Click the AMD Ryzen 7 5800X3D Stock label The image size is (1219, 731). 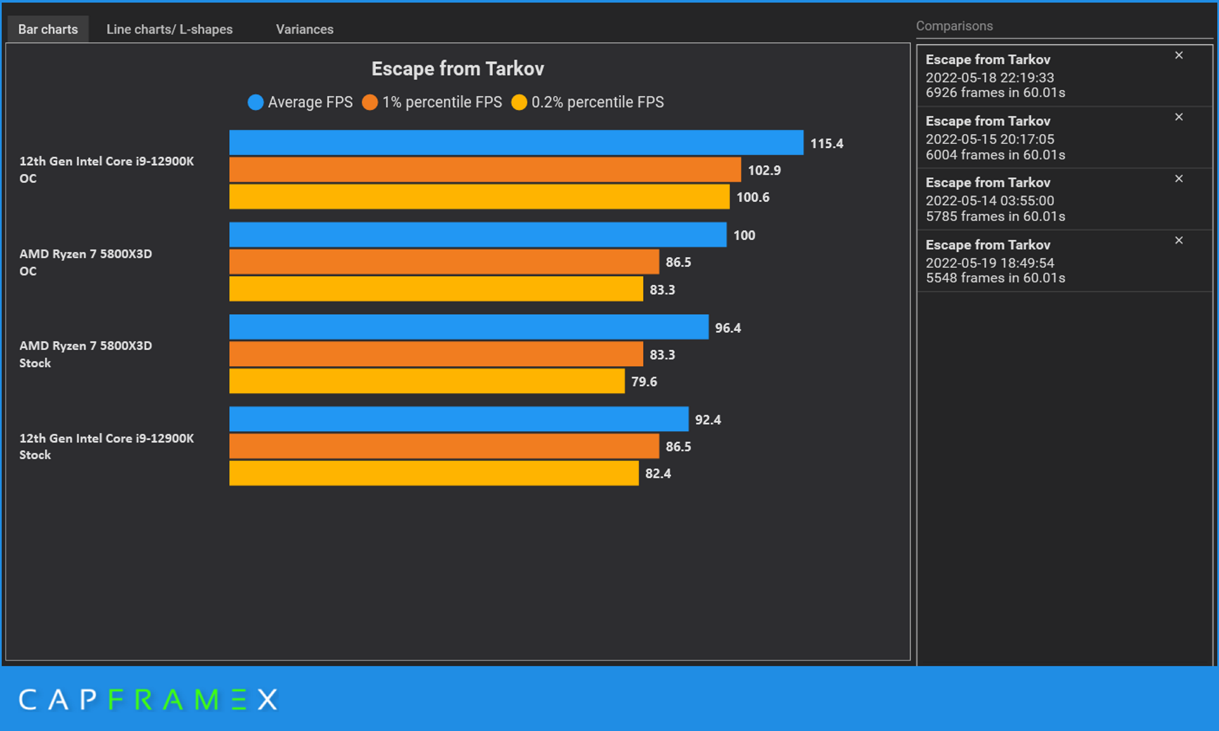click(85, 354)
